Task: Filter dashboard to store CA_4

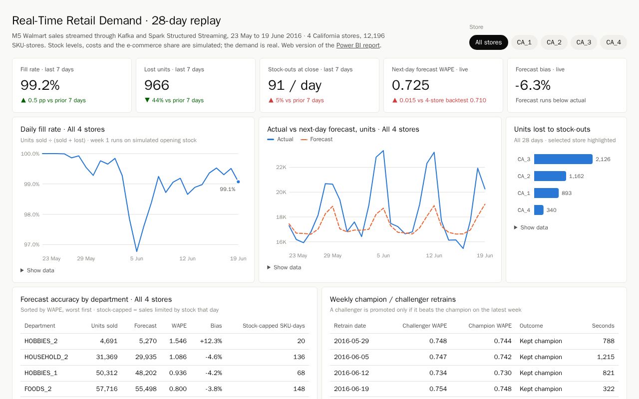Action: point(614,42)
